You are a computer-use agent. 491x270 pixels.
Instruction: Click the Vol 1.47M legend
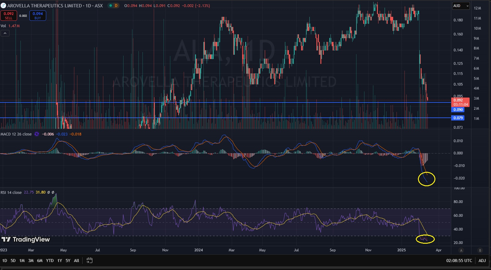10,26
